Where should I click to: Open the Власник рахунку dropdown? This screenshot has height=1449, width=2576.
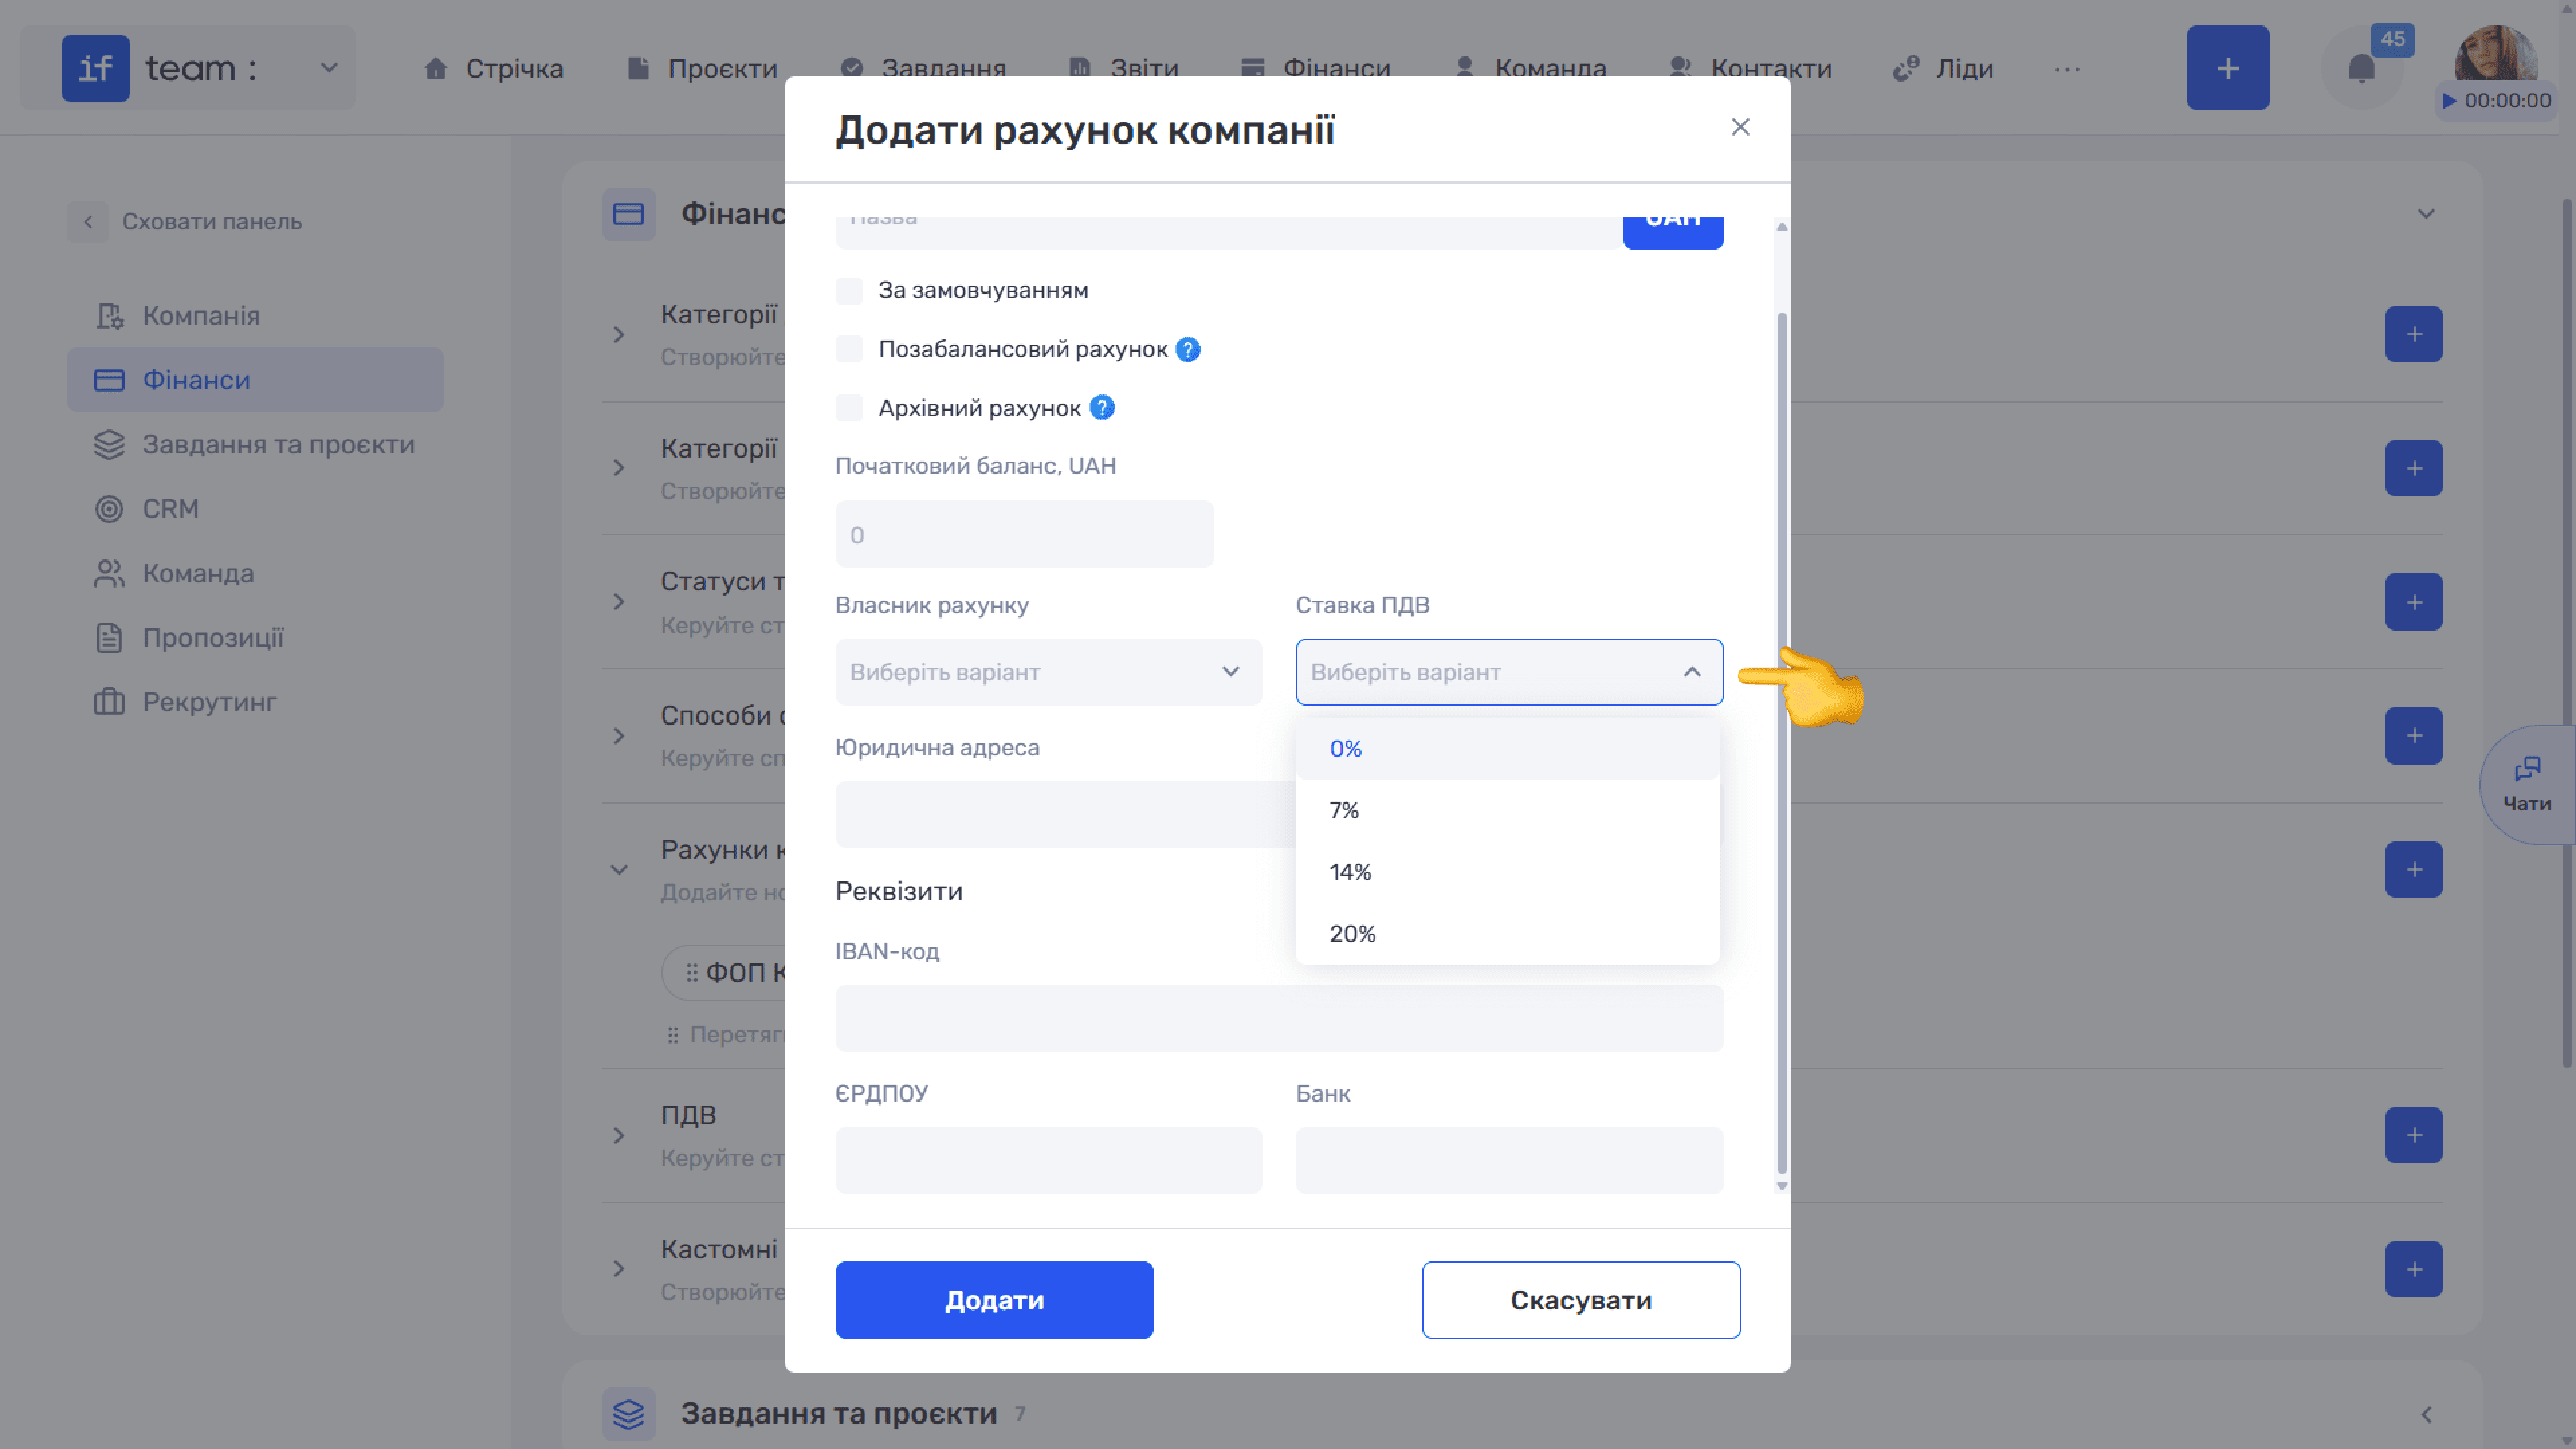coord(1048,672)
